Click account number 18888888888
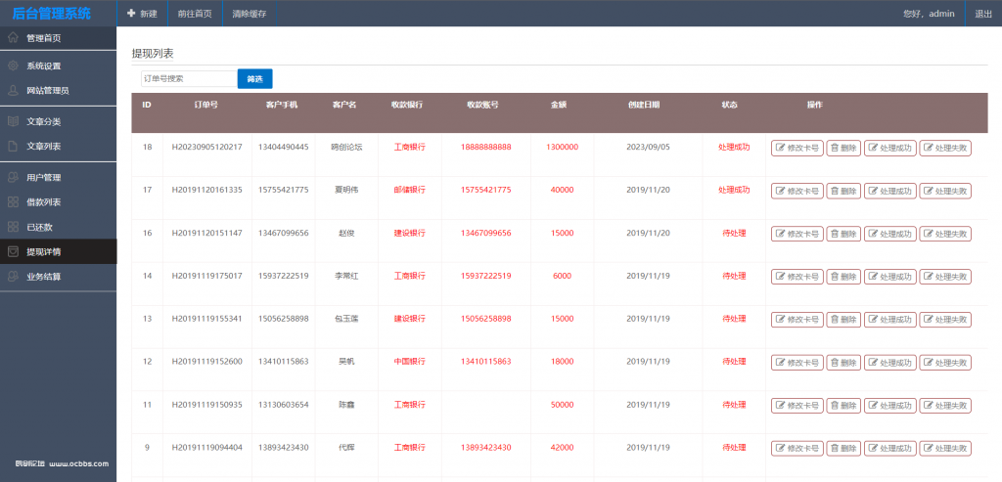 click(486, 147)
